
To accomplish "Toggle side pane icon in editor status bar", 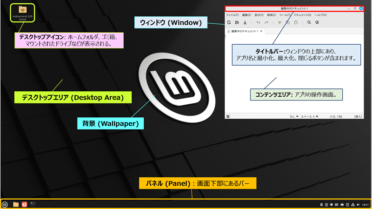I will [228, 116].
